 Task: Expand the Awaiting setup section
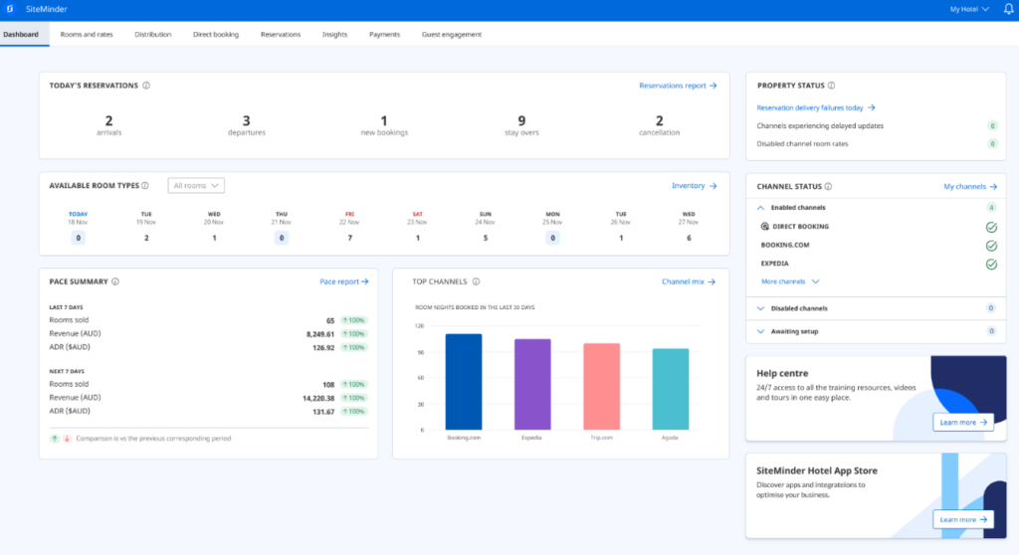click(x=760, y=331)
